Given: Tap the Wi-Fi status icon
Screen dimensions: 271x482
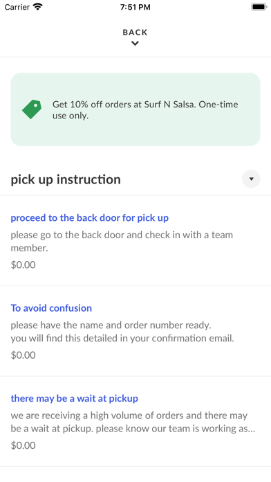Looking at the screenshot, I should (38, 7).
